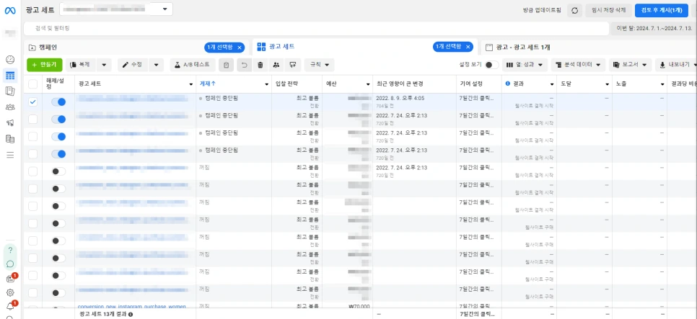Open the megaphone advertising settings sidebar icon
This screenshot has height=319, width=697.
pyautogui.click(x=10, y=123)
